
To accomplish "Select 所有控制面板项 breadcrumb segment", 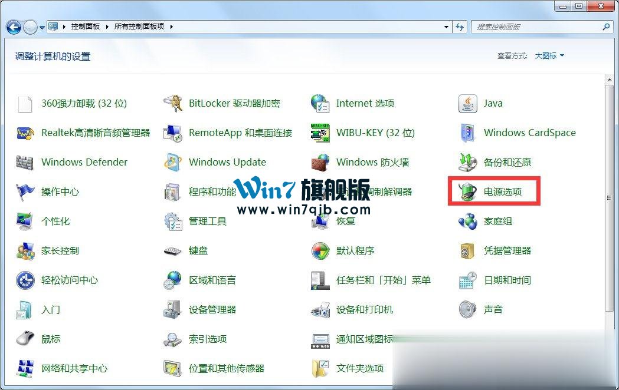I will point(139,27).
